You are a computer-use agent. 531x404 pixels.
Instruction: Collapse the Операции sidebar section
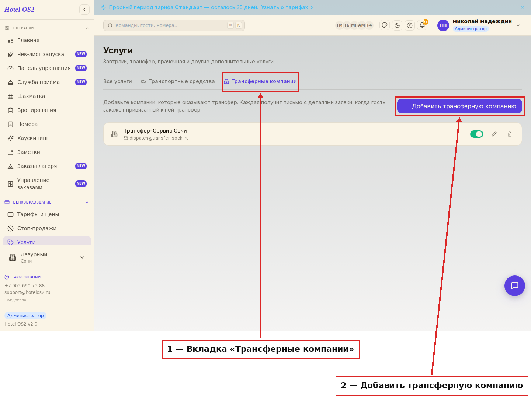pos(87,28)
